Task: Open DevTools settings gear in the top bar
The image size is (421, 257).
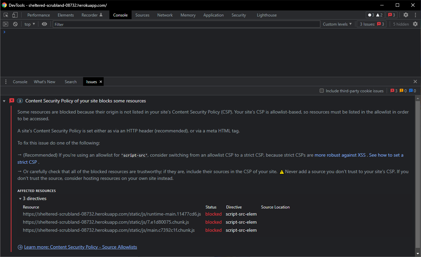Action: point(406,15)
